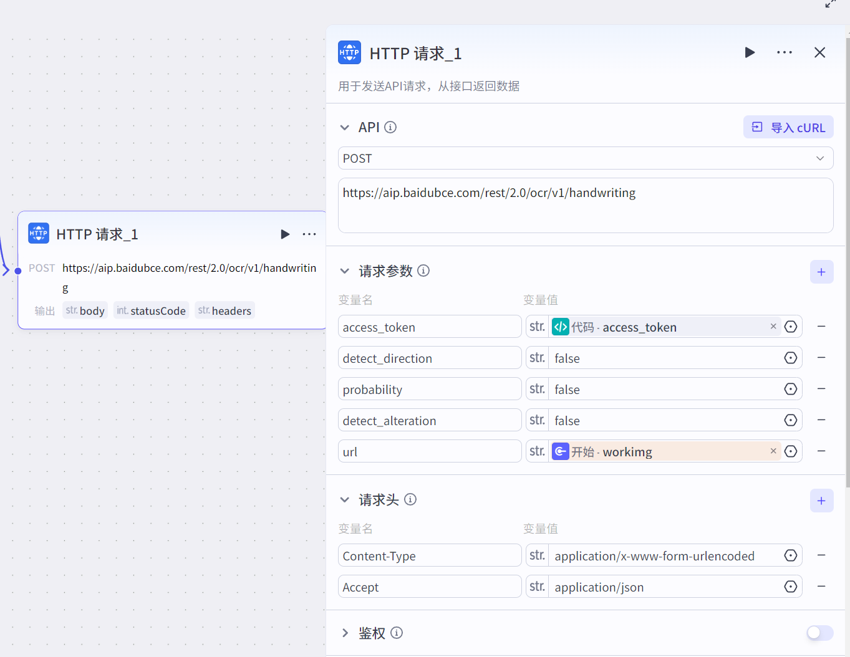Screen dimensions: 850x657
Task: Remove the Accept header row
Action: pyautogui.click(x=821, y=587)
